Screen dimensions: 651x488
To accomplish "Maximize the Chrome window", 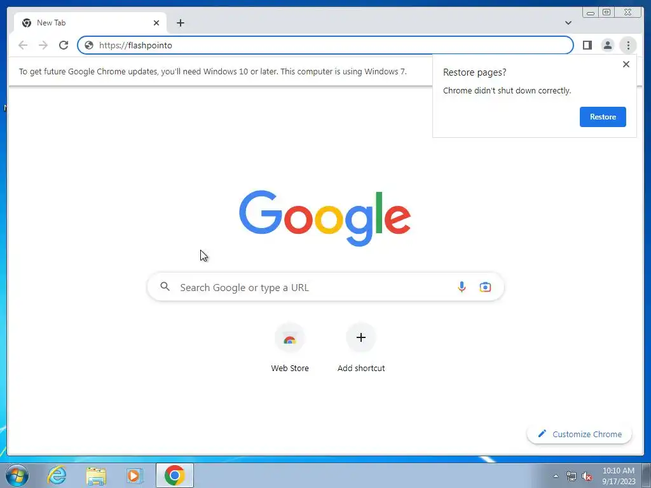I will click(606, 13).
